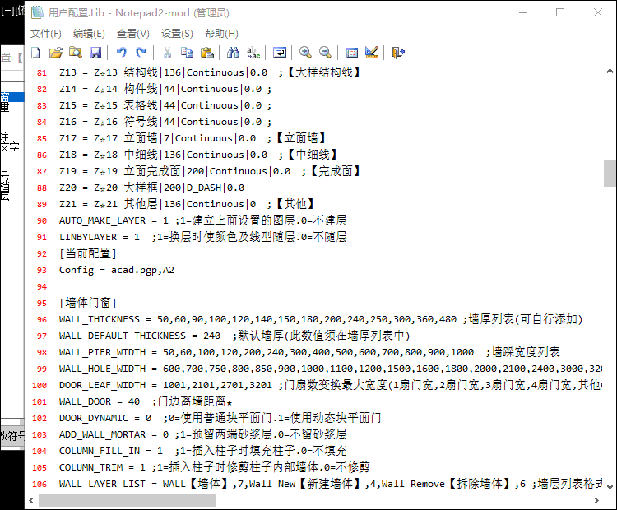Toggle word wrap toolbar icon

coord(280,53)
